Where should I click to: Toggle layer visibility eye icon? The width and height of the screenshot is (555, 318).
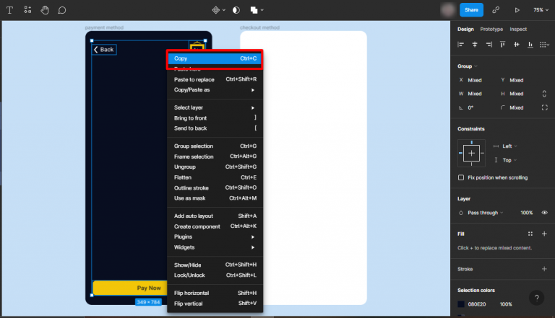click(544, 213)
